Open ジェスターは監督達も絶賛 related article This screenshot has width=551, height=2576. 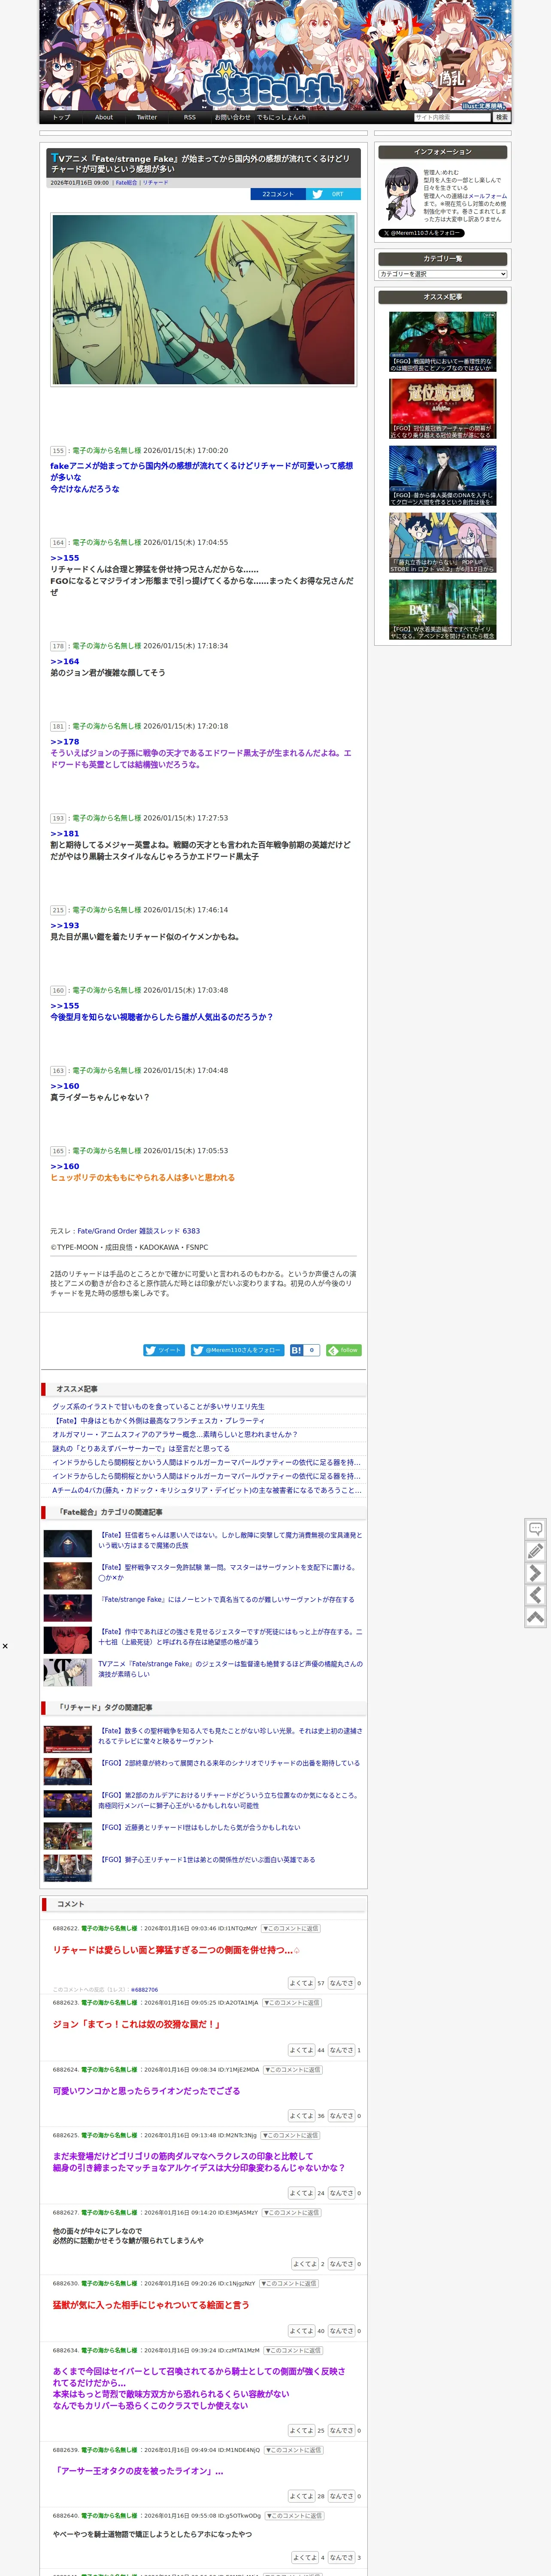click(x=230, y=1668)
